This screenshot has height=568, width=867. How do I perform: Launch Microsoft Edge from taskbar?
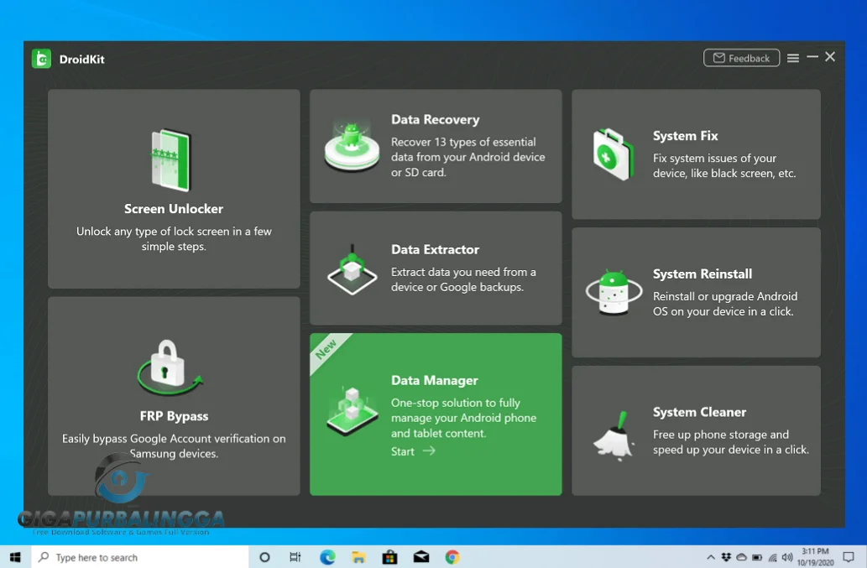coord(327,557)
